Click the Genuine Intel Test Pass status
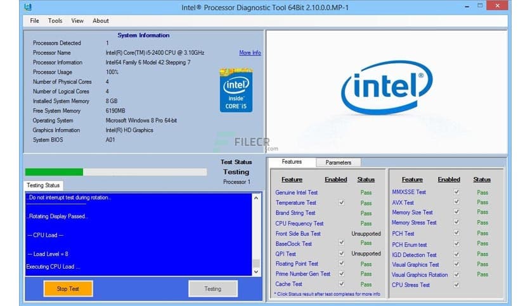The height and width of the screenshot is (306, 530). [x=366, y=193]
